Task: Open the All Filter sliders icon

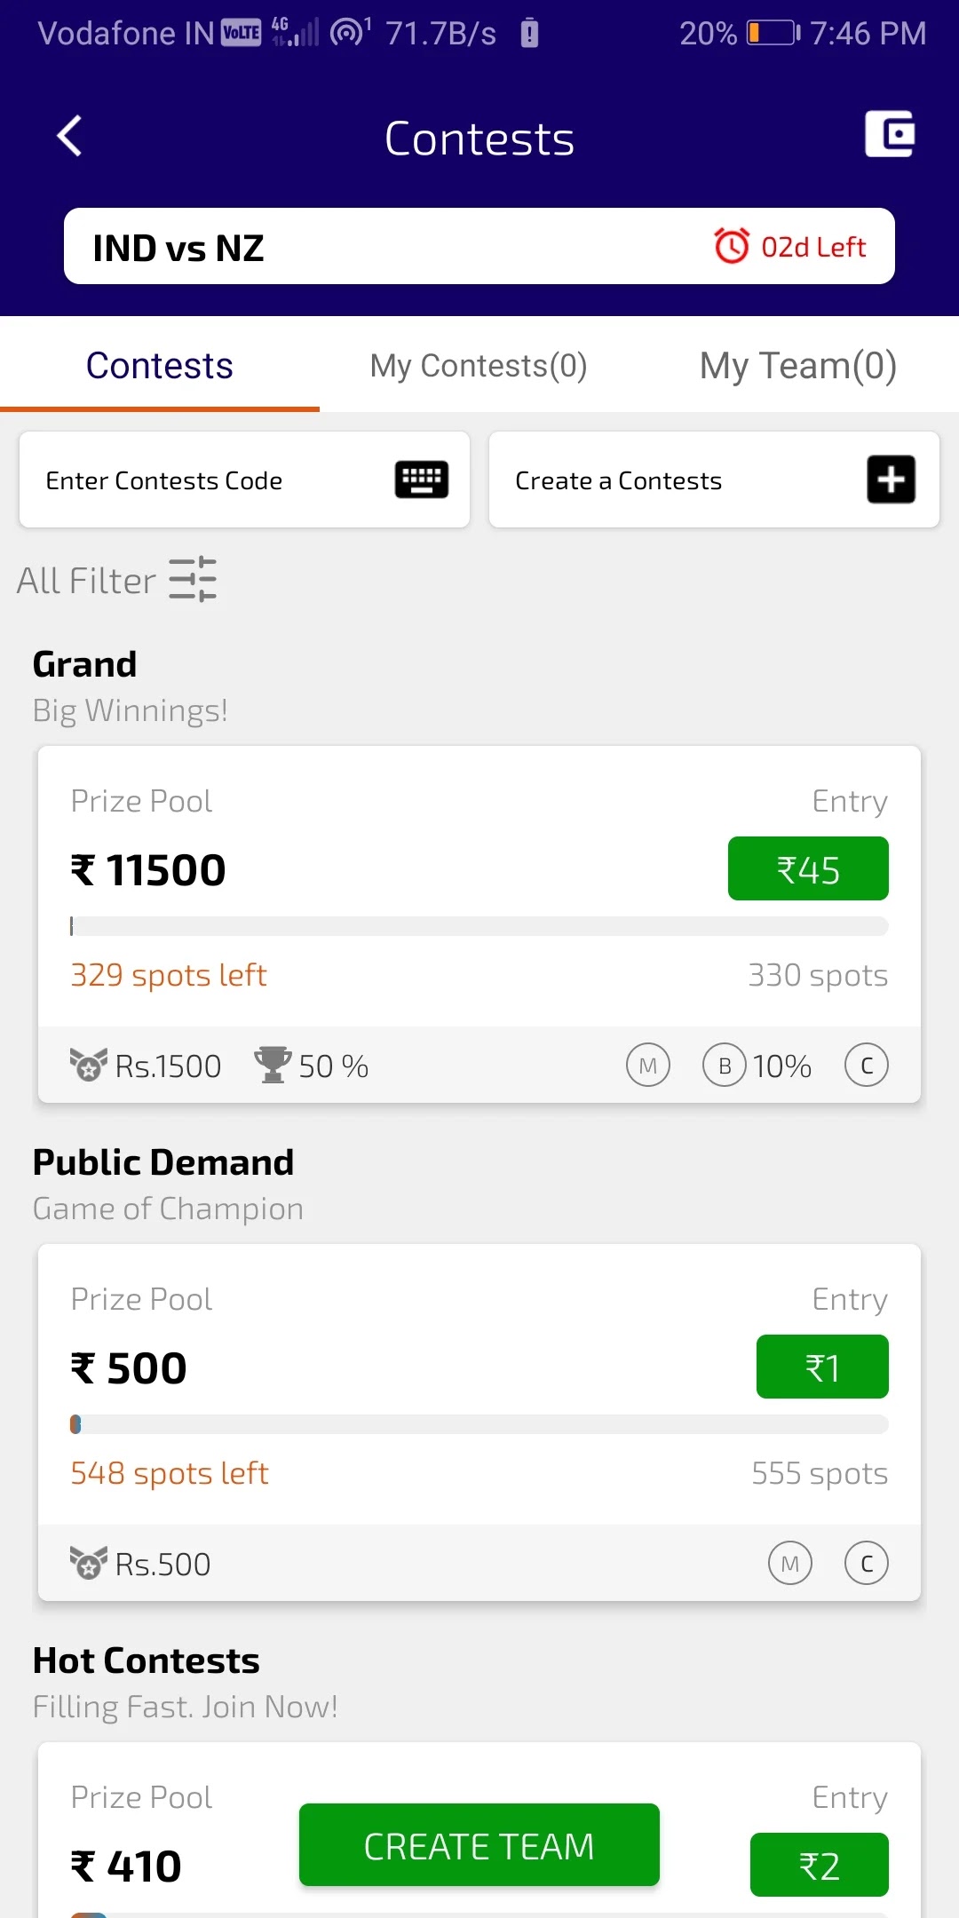Action: point(193,579)
